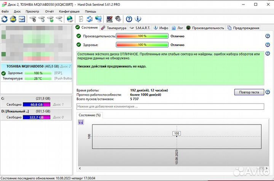Click the floppy disk save chart icon
Screen dimensions: 274x181
(x=81, y=122)
